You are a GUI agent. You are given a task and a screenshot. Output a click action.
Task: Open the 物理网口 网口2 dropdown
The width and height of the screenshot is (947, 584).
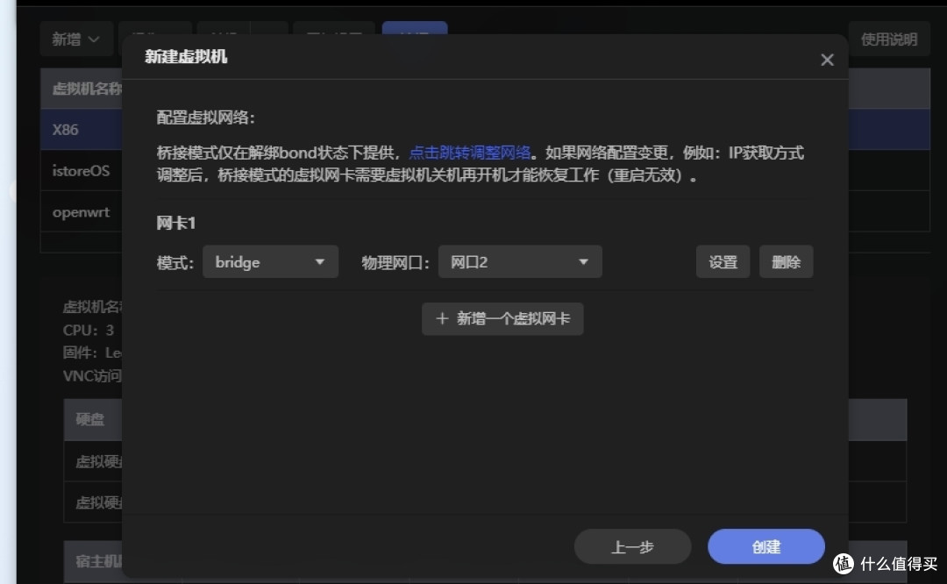[x=520, y=261]
